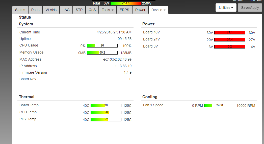Click the Board 48V voltage bar

[x=230, y=33]
